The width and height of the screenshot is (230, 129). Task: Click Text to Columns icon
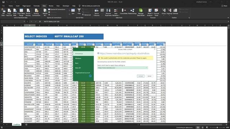[97, 12]
